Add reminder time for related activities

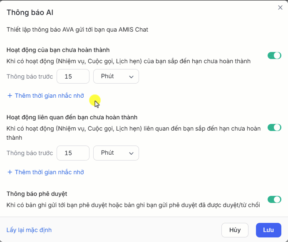point(45,172)
